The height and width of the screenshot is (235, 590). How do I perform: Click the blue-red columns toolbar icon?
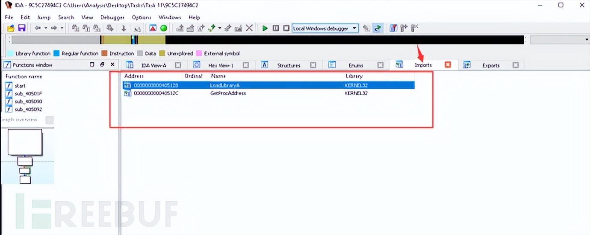[393, 28]
